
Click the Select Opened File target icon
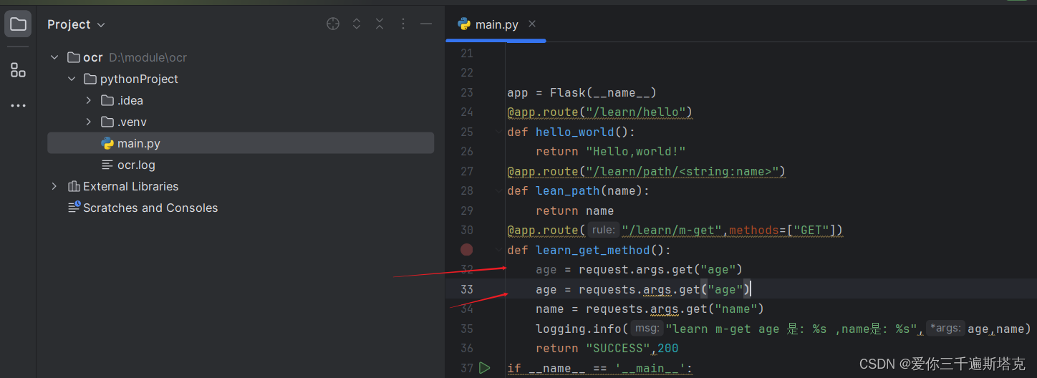pyautogui.click(x=333, y=24)
